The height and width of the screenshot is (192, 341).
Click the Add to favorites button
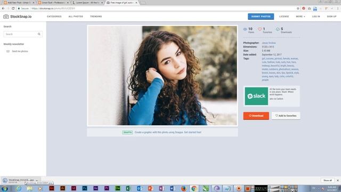point(286,116)
